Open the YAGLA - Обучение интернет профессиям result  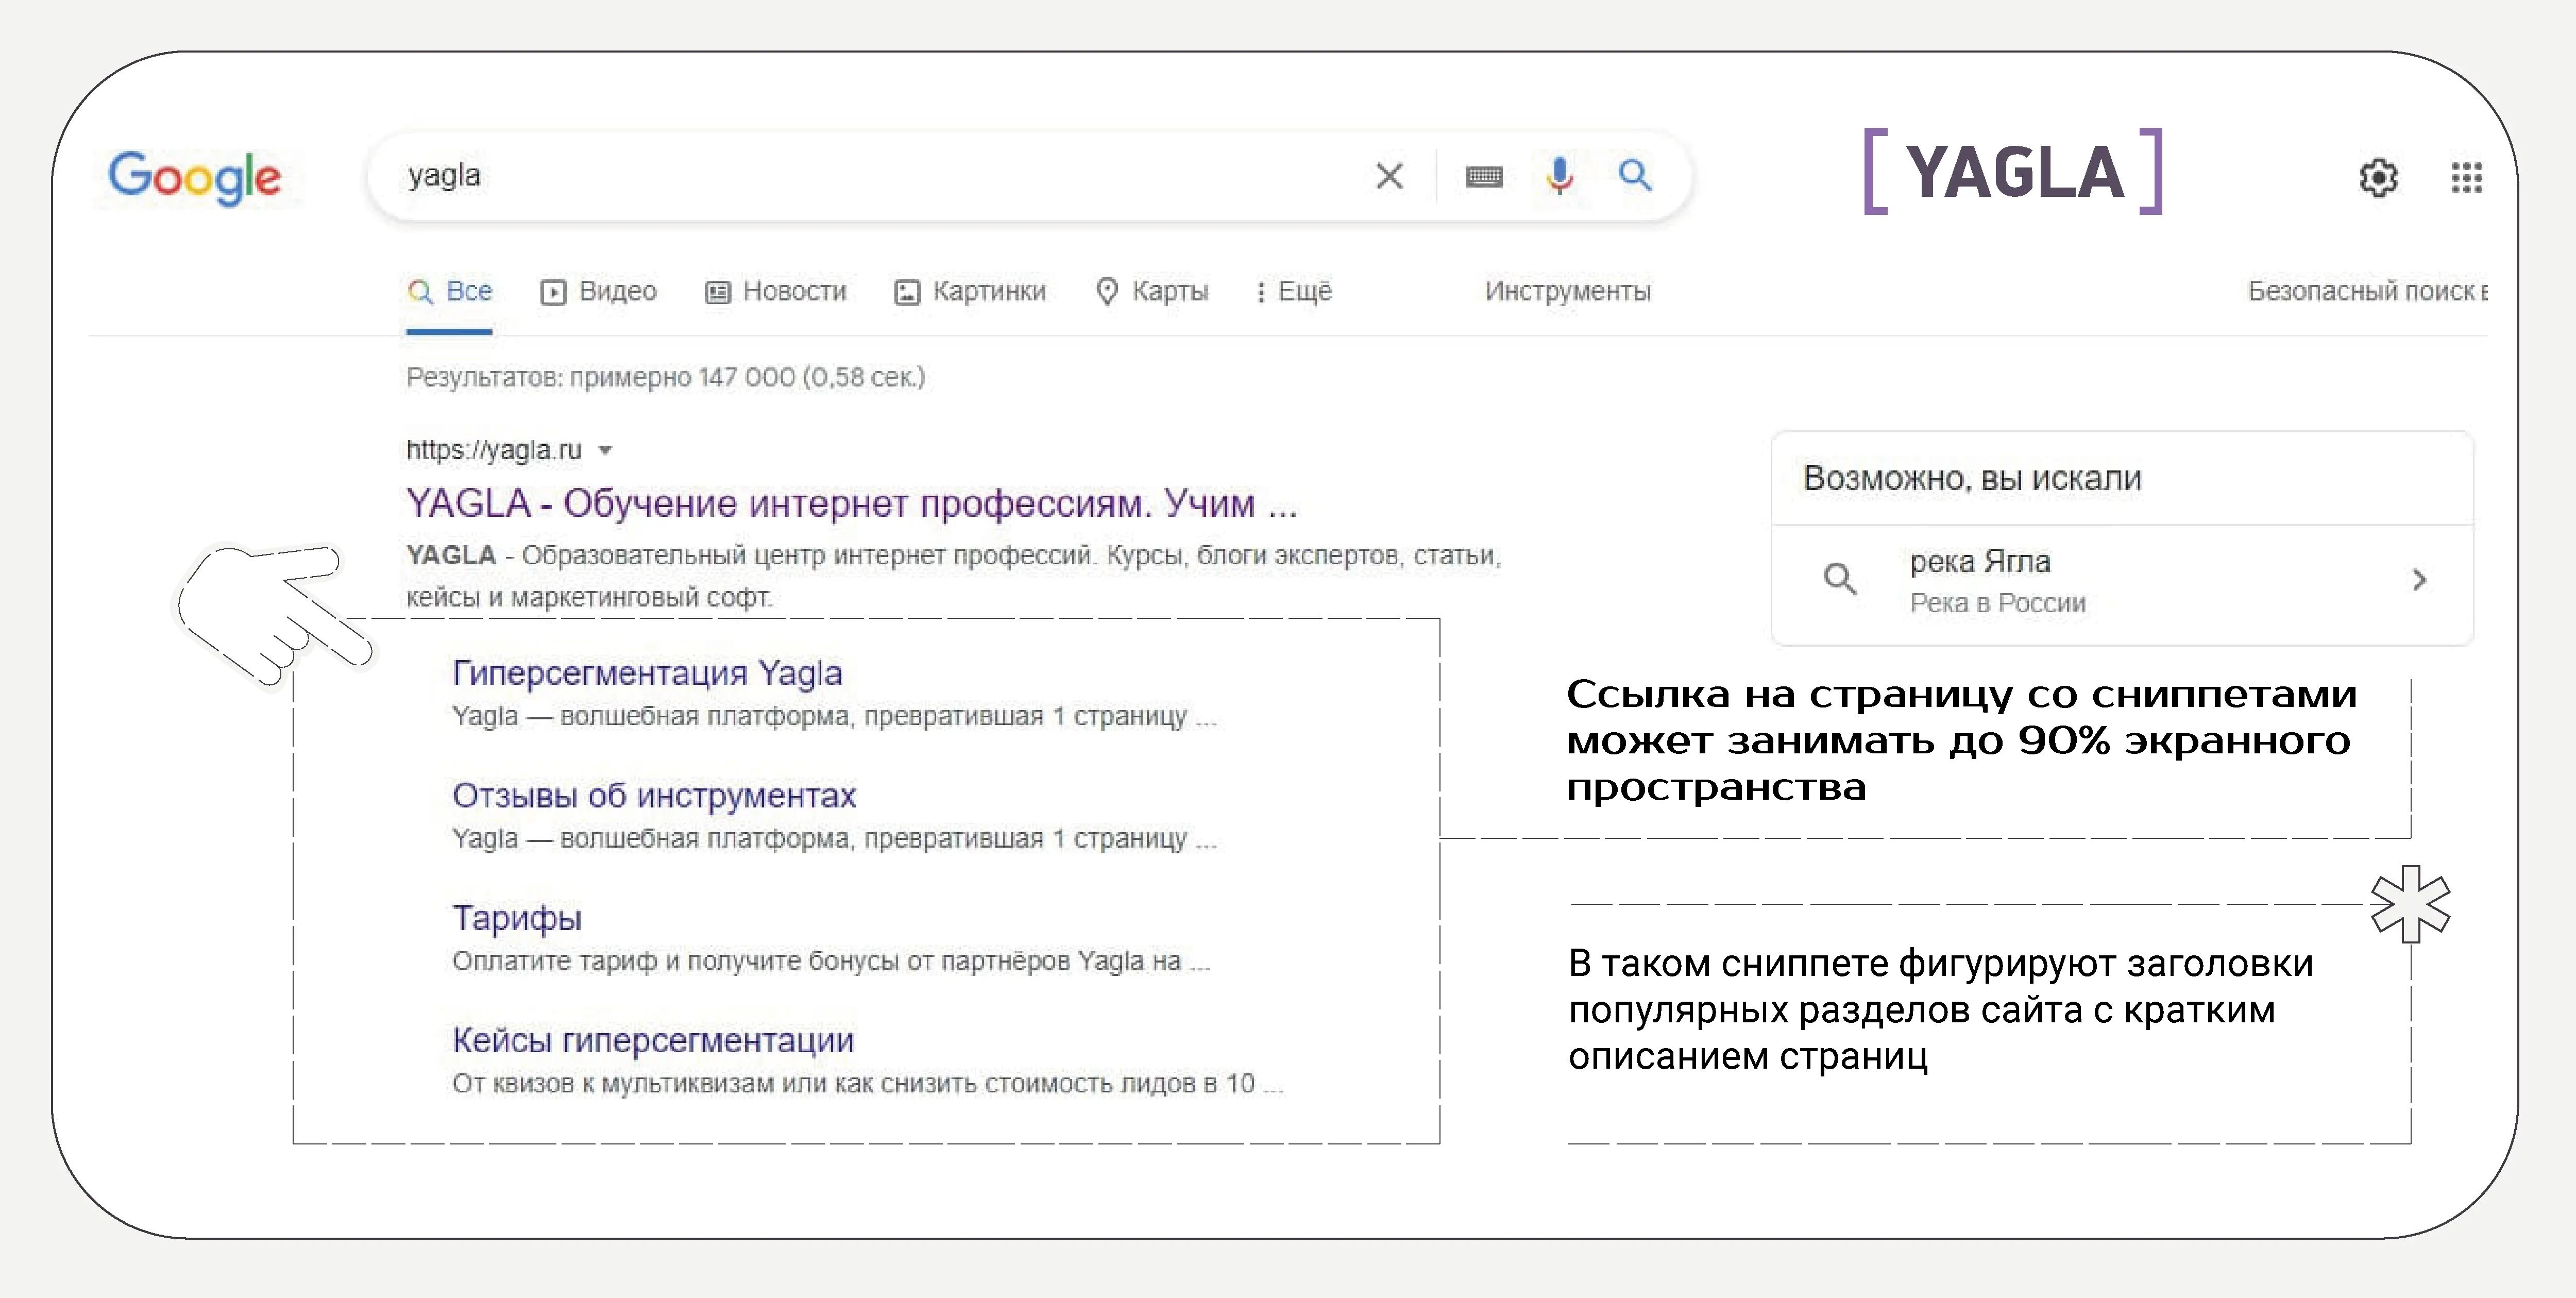click(x=851, y=503)
